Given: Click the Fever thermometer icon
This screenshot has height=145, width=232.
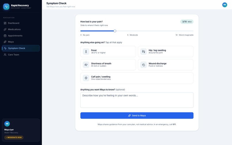Looking at the screenshot, I should pos(86,51).
